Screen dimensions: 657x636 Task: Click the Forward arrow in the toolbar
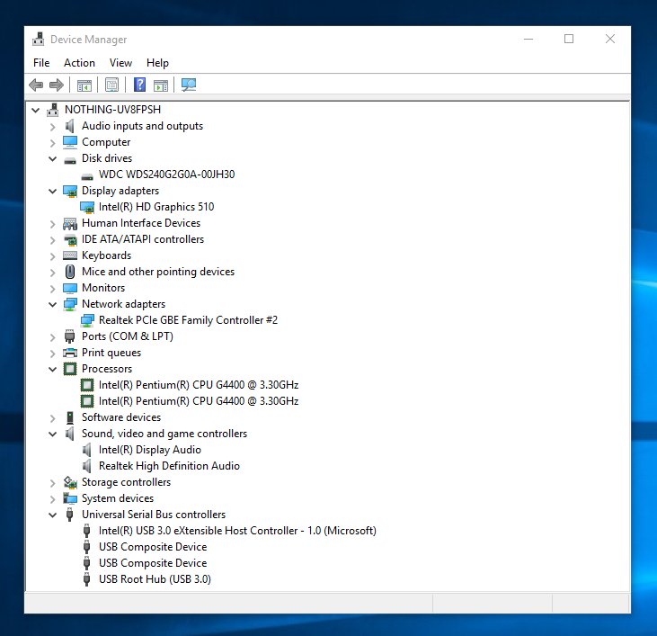point(56,85)
